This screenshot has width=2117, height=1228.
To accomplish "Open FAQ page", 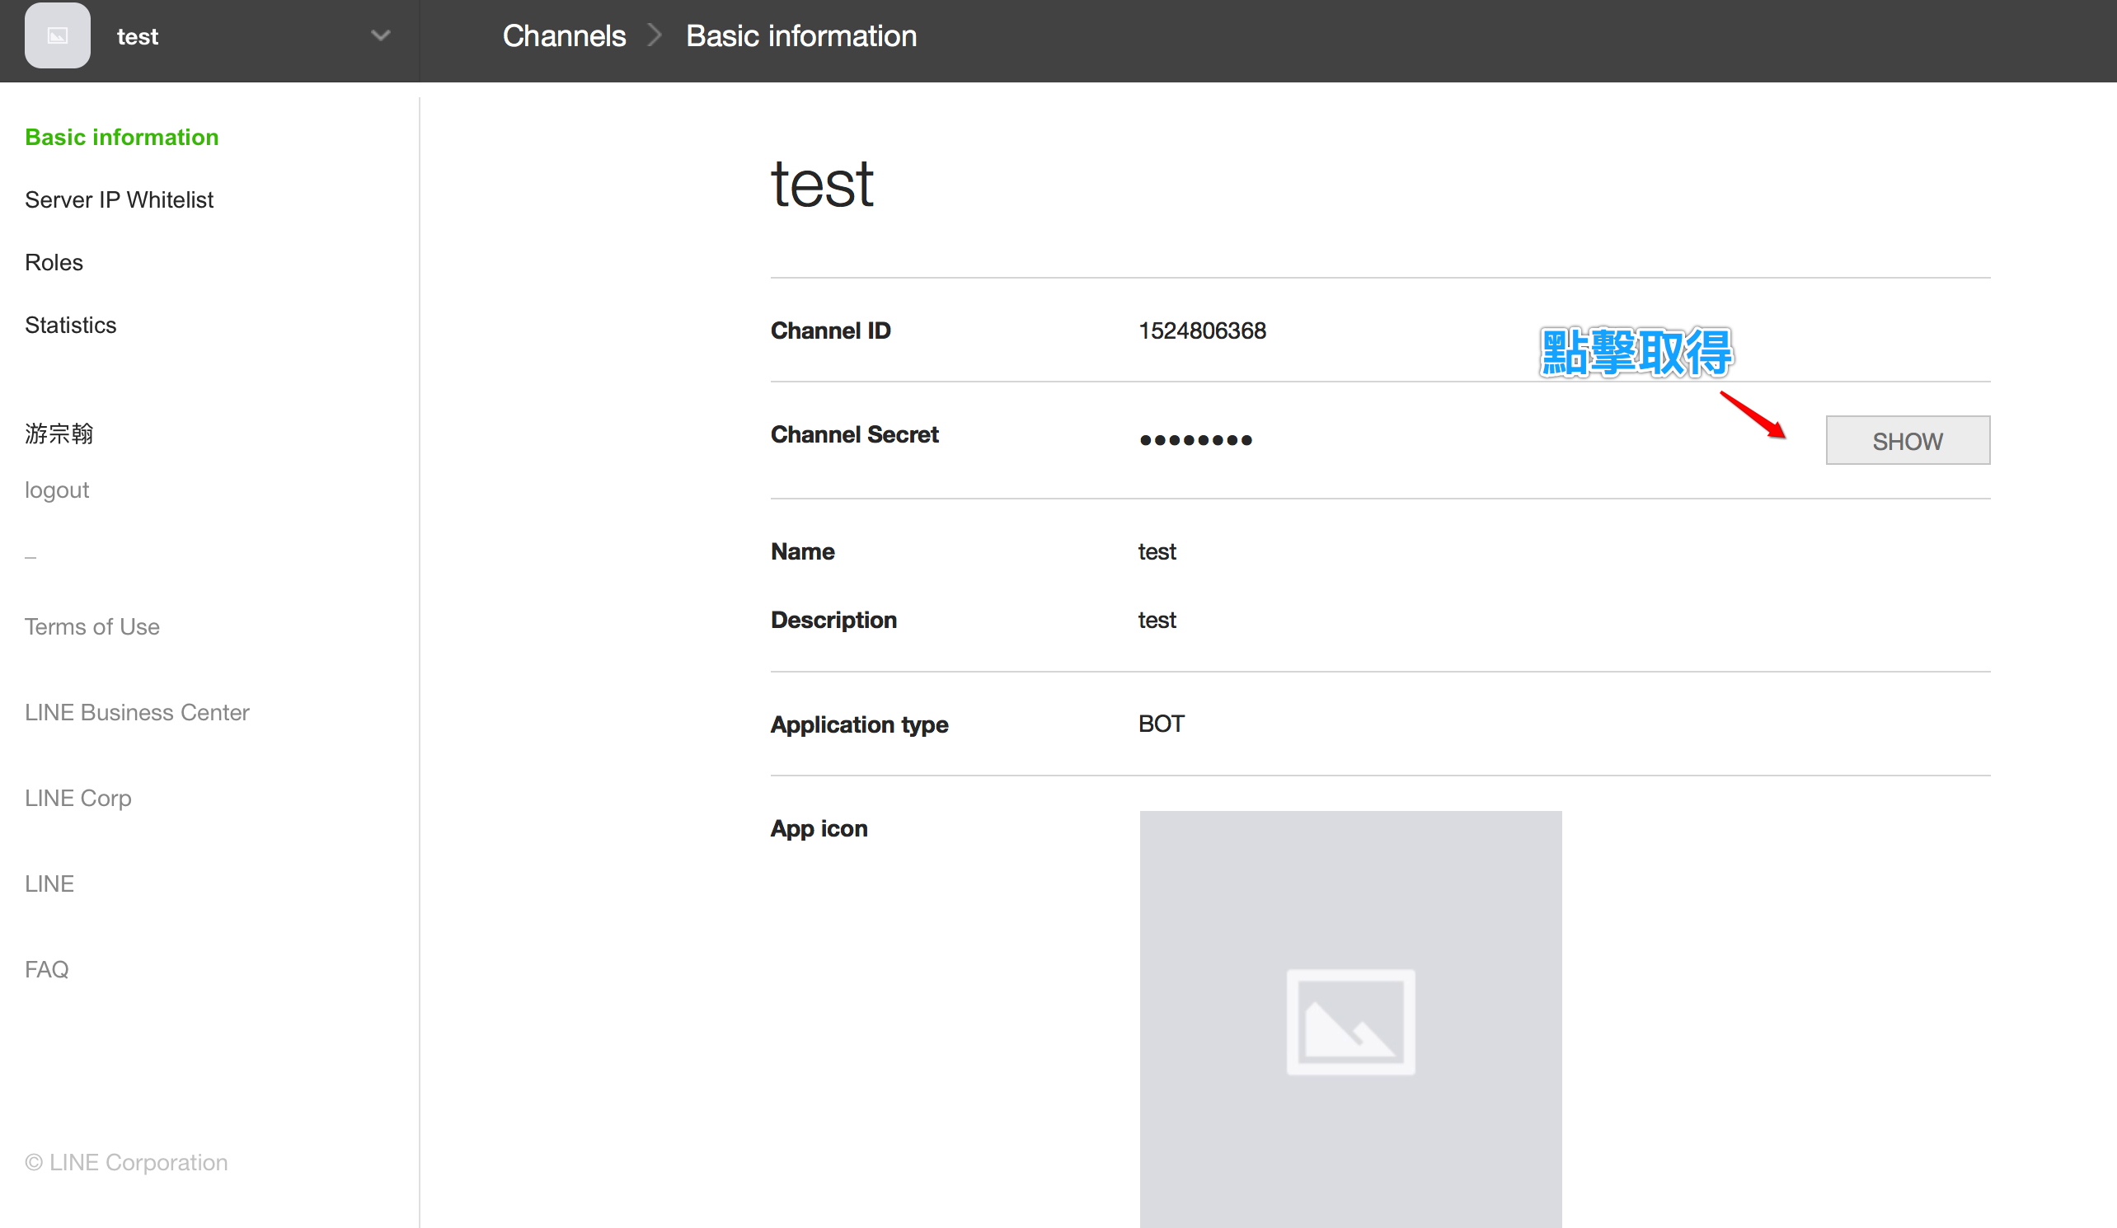I will [x=46, y=969].
